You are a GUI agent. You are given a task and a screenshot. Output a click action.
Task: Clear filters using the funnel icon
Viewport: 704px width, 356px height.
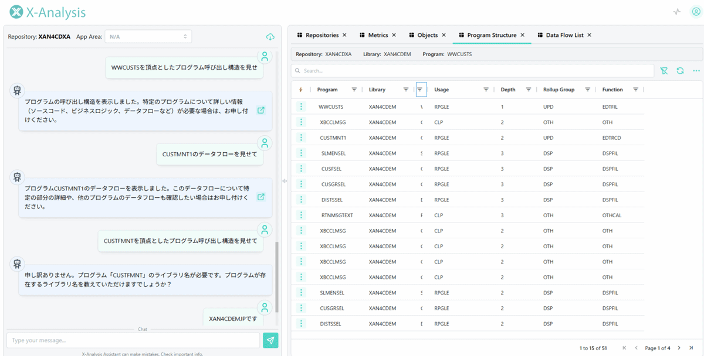(x=664, y=71)
